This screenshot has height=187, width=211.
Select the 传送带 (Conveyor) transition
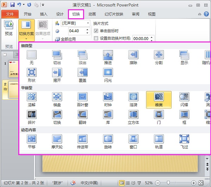[x=83, y=142]
